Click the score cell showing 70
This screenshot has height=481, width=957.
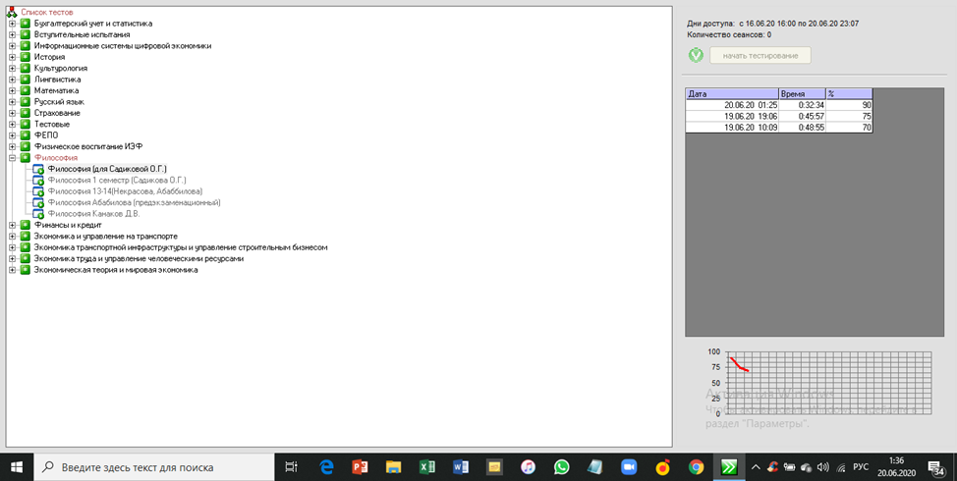point(849,128)
